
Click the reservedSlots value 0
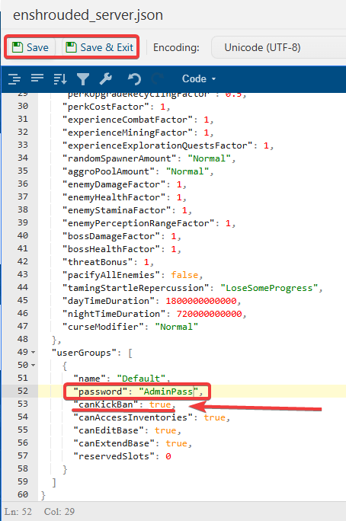click(168, 456)
